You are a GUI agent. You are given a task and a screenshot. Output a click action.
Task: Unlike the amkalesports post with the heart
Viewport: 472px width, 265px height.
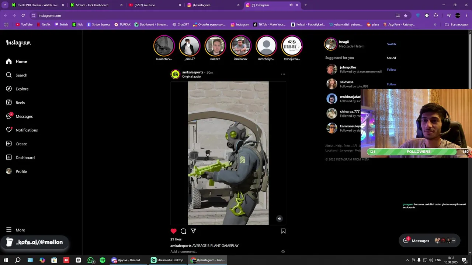pyautogui.click(x=174, y=231)
